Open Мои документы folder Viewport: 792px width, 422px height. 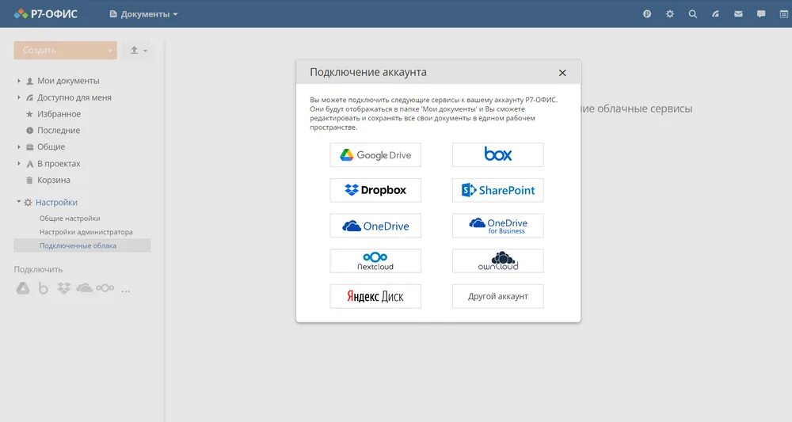pos(68,81)
